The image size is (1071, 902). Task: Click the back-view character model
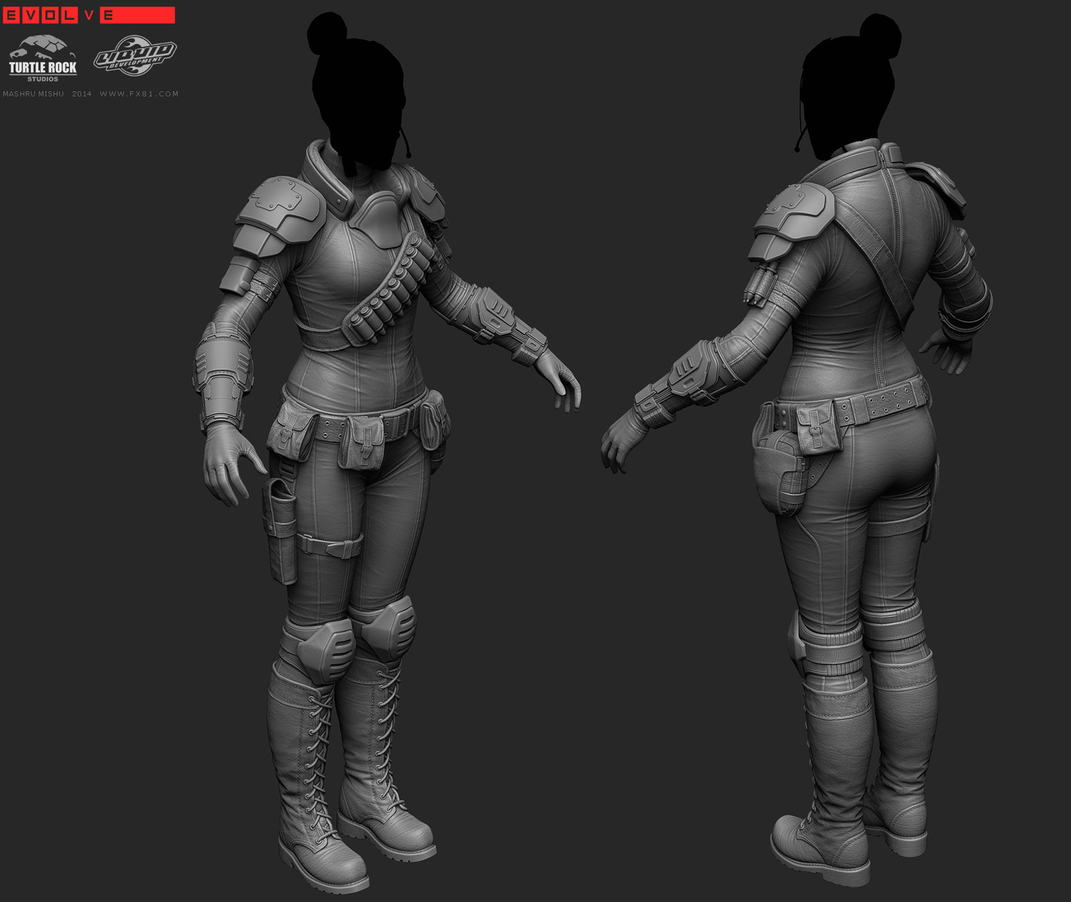tap(797, 449)
